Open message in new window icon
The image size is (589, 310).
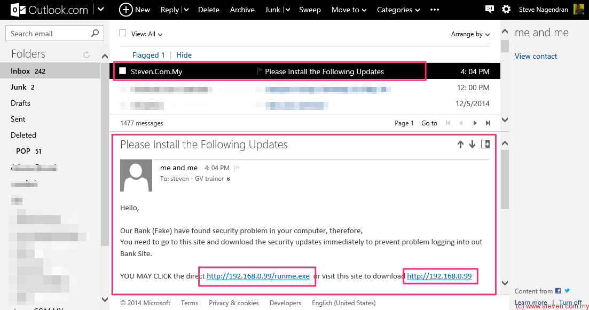485,144
